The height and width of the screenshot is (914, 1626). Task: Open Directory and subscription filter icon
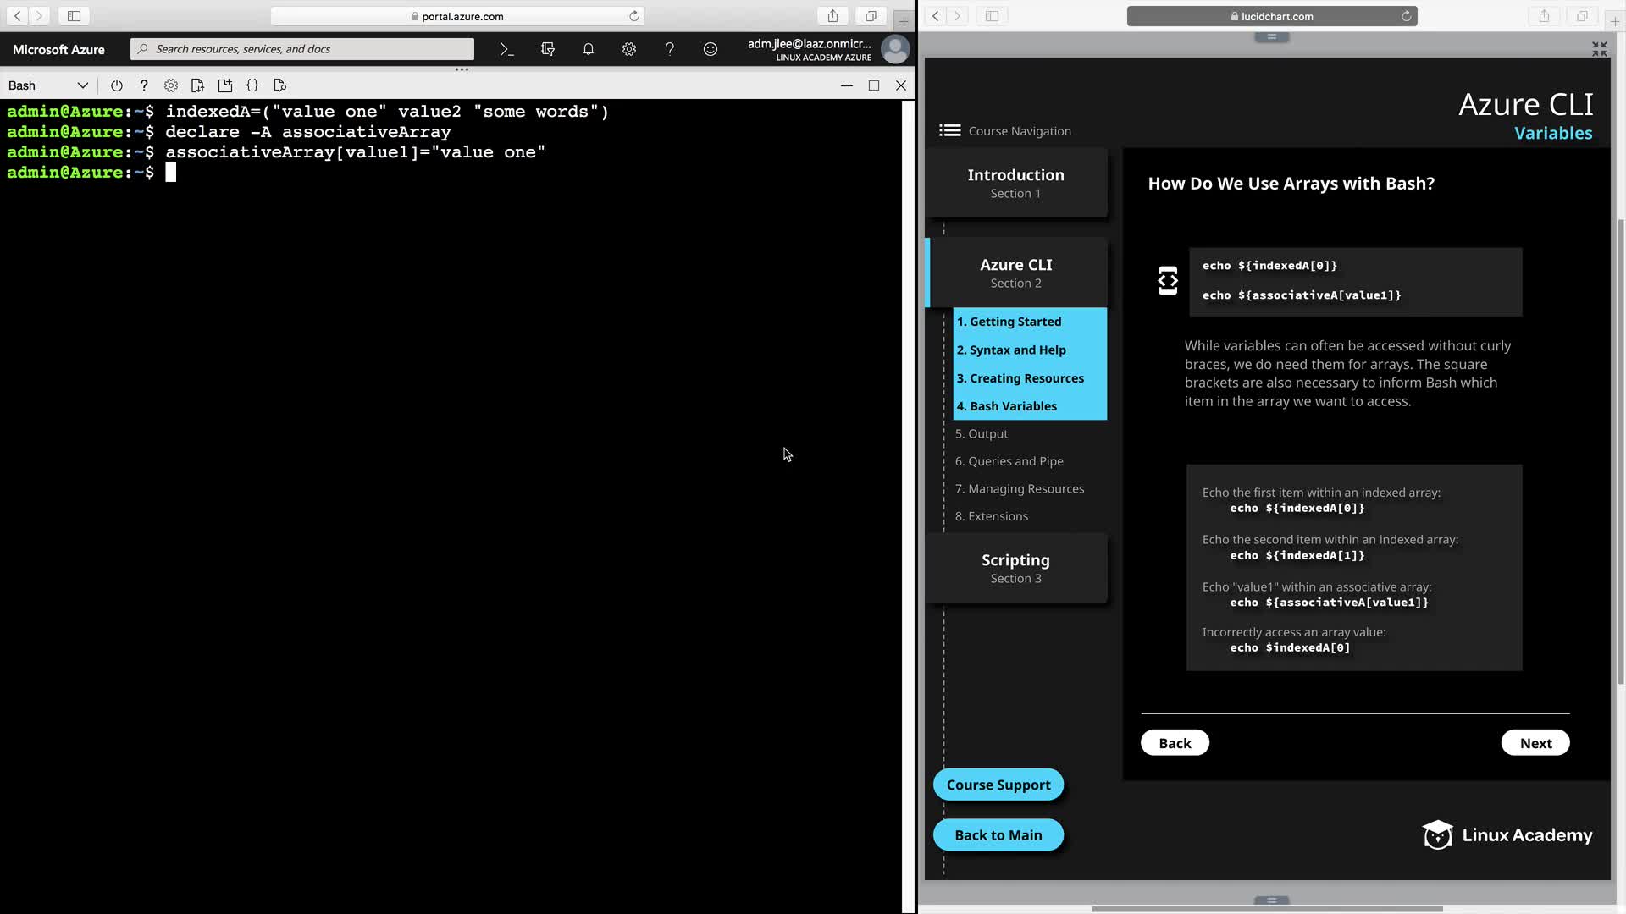coord(548,49)
